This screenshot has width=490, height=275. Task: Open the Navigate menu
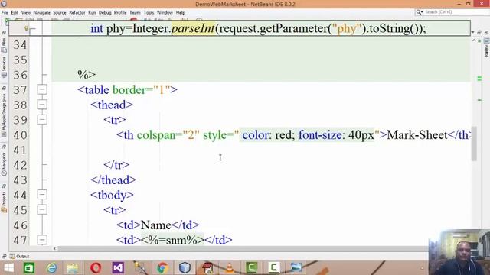(42, 12)
